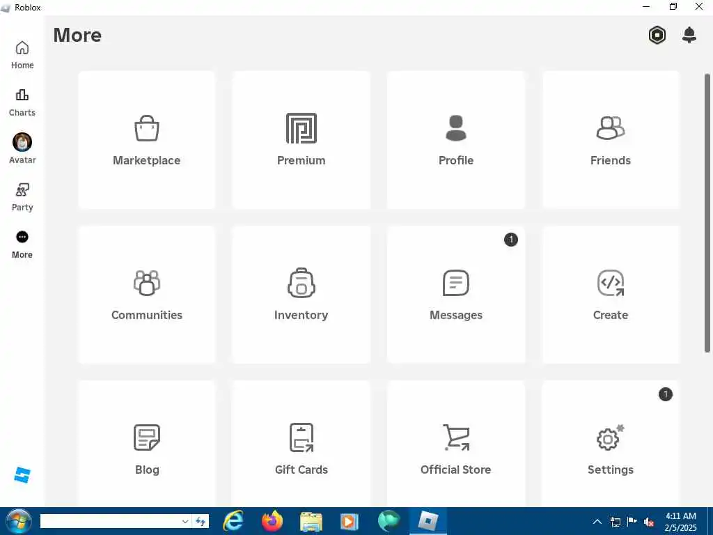Open the Communities tile

click(x=146, y=295)
